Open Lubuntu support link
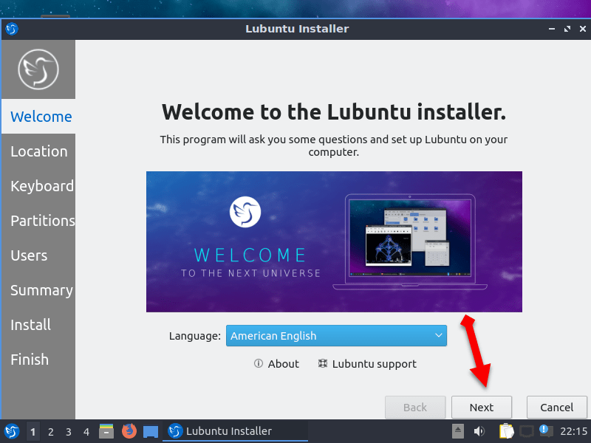The image size is (591, 443). pyautogui.click(x=367, y=364)
